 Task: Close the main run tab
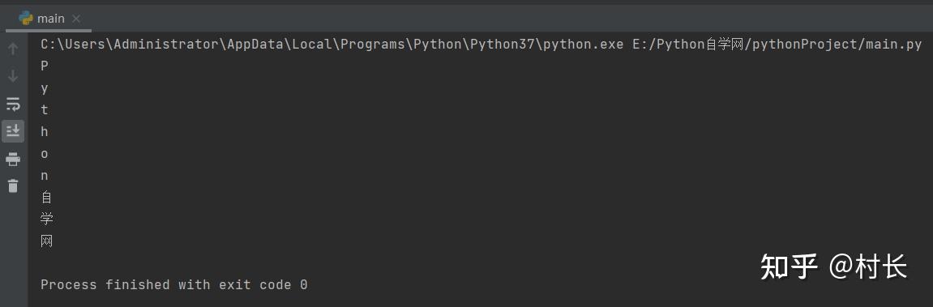coord(76,19)
